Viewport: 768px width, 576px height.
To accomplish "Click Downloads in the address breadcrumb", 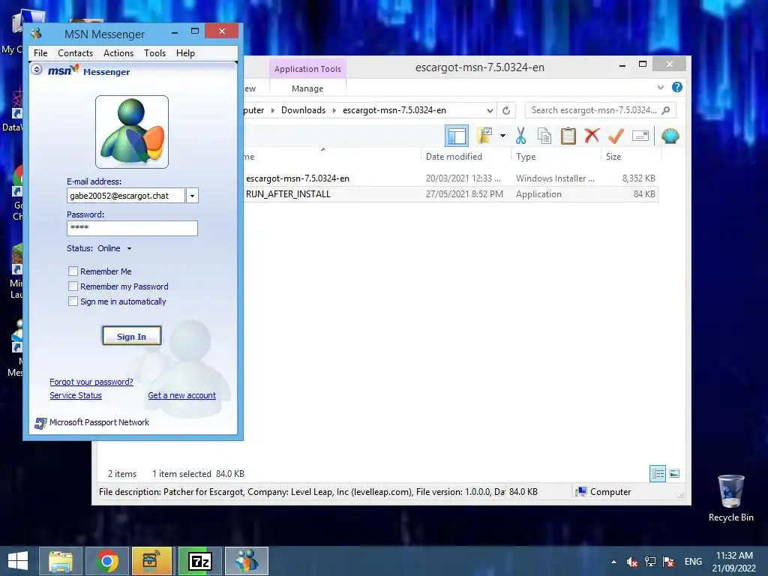I will pos(303,110).
